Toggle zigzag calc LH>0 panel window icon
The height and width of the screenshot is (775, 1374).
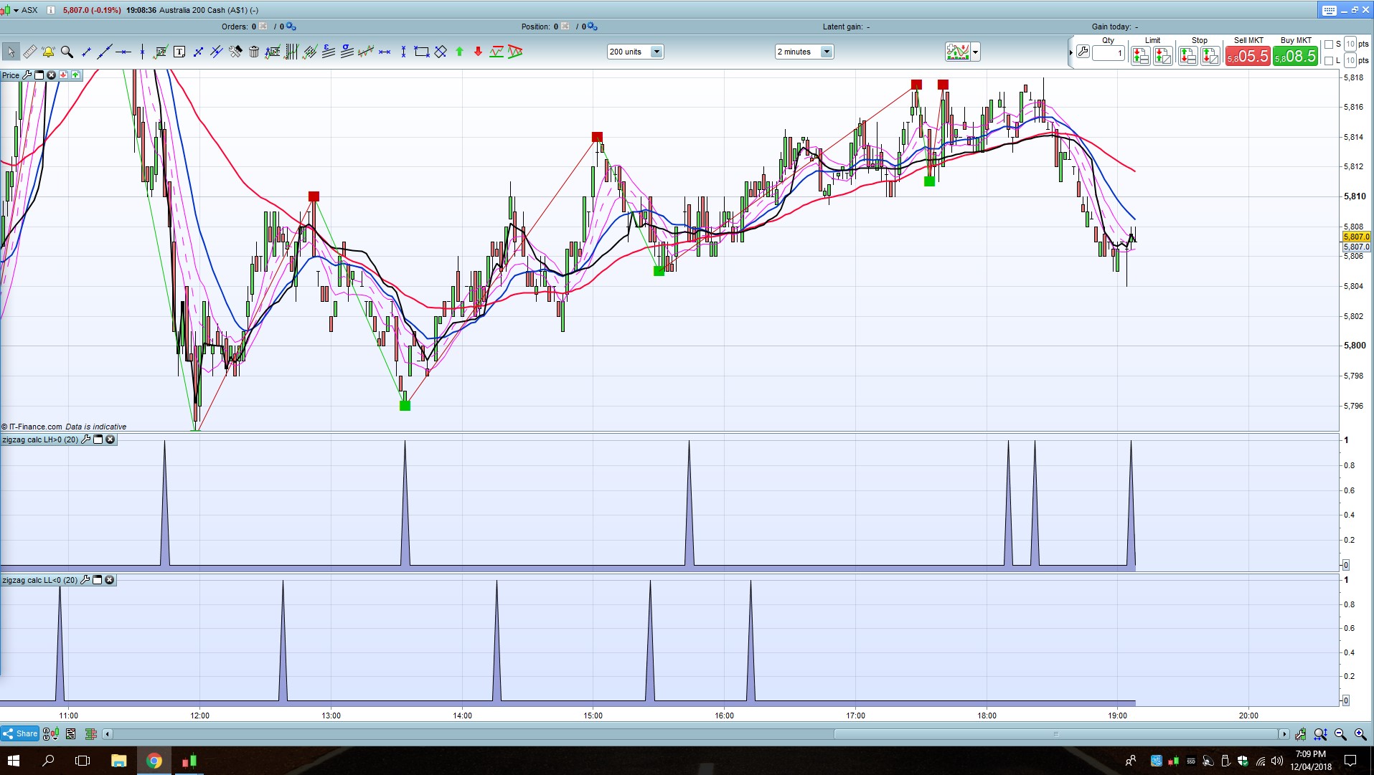click(98, 439)
